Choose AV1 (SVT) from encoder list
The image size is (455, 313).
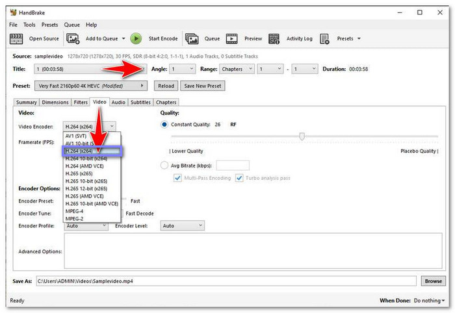pos(92,136)
